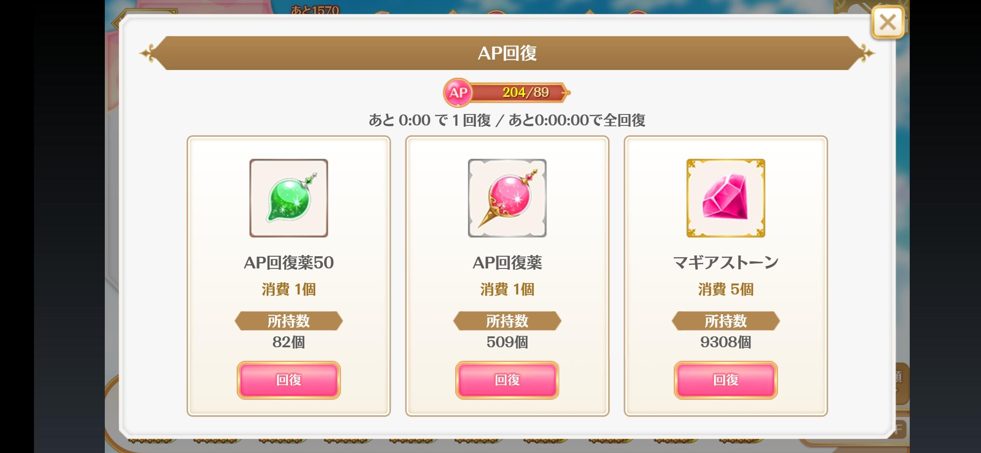This screenshot has width=981, height=453.
Task: Tap the round pink AP badge icon
Action: (x=458, y=93)
